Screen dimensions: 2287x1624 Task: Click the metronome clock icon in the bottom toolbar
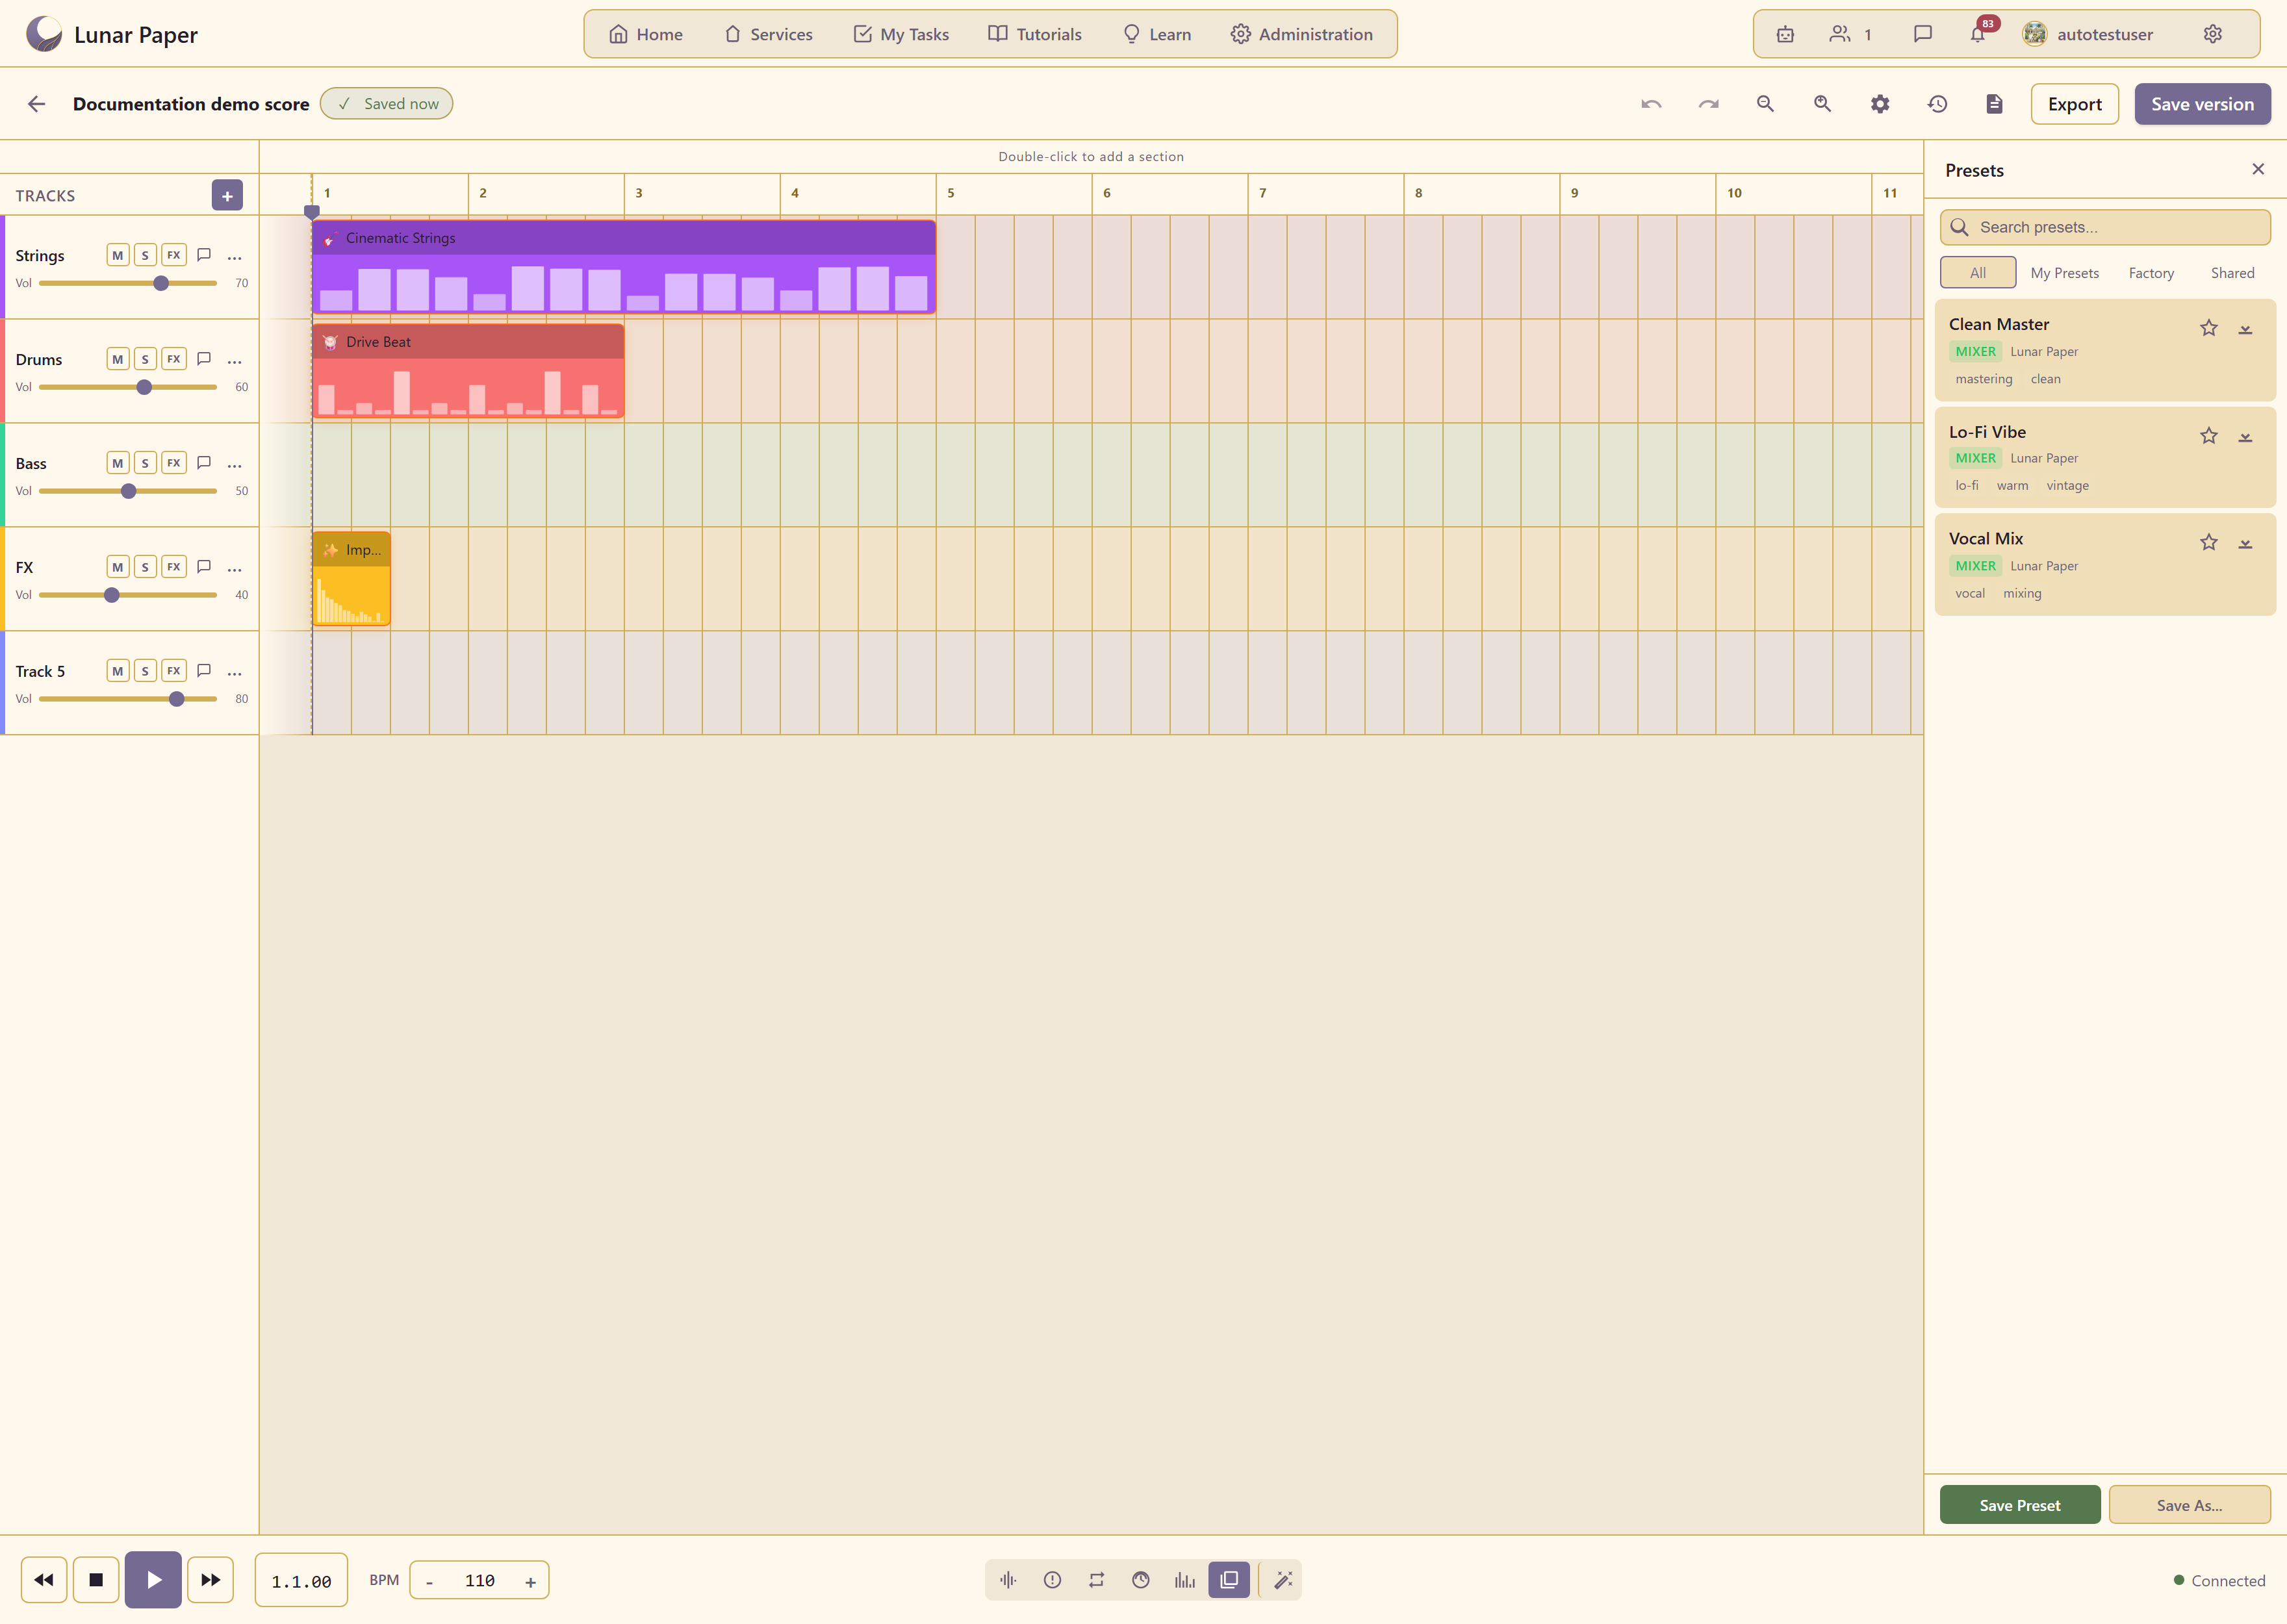click(x=1141, y=1580)
